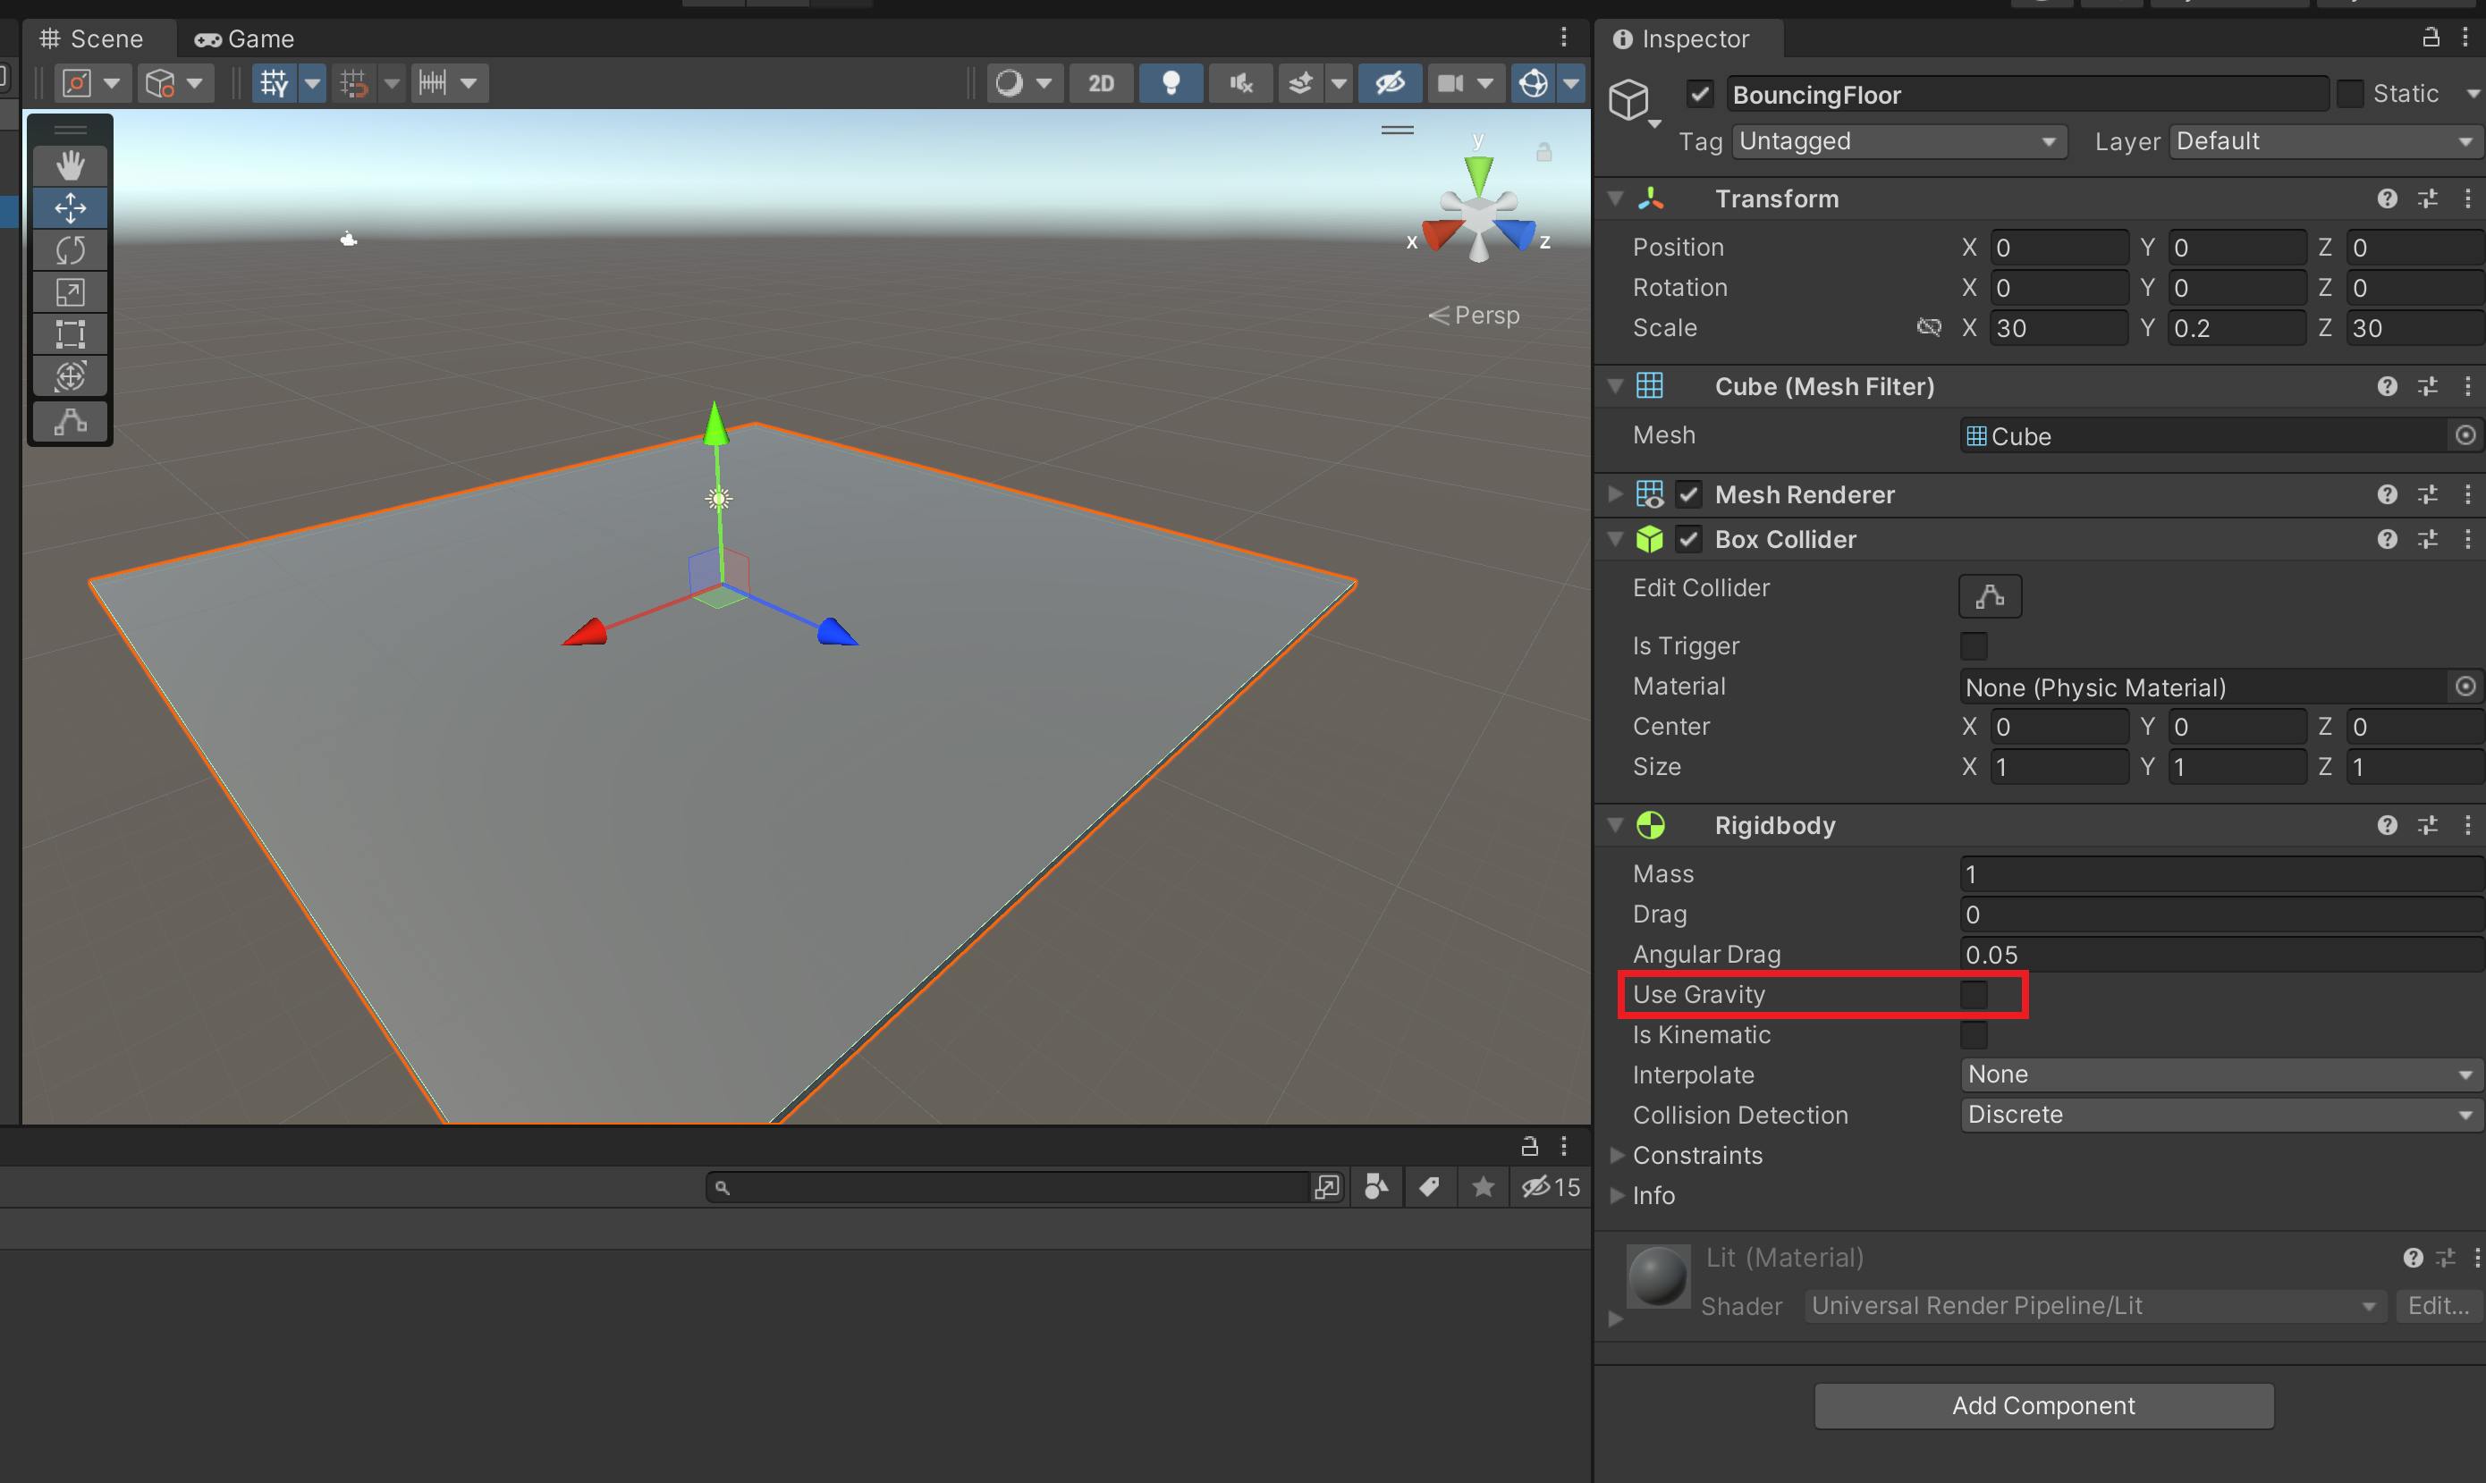Toggle scene lighting with lightbulb icon
The width and height of the screenshot is (2486, 1483).
(x=1171, y=83)
